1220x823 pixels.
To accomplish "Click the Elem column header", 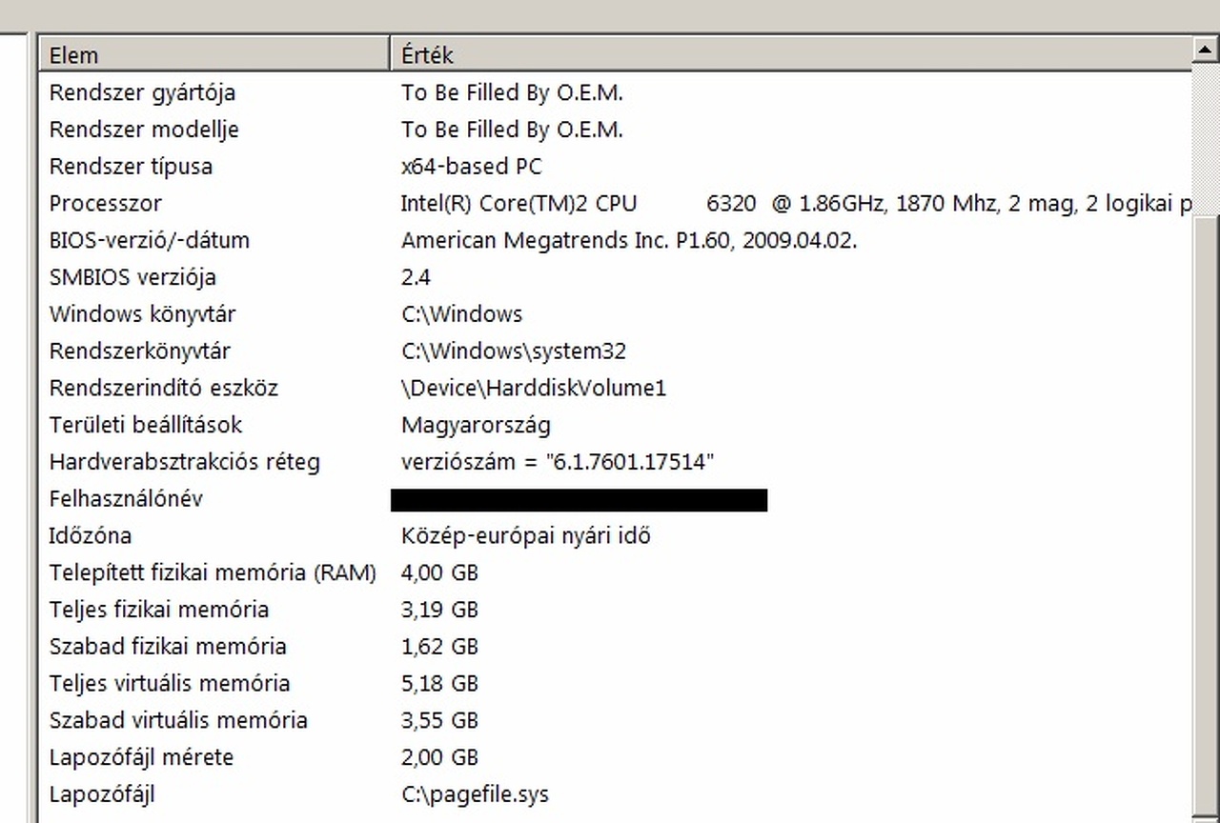I will (214, 55).
